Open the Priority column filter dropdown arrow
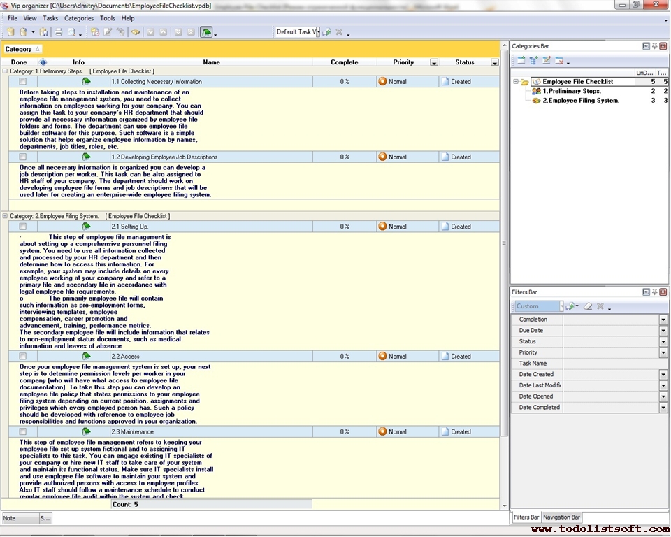Image resolution: width=671 pixels, height=537 pixels. [434, 63]
